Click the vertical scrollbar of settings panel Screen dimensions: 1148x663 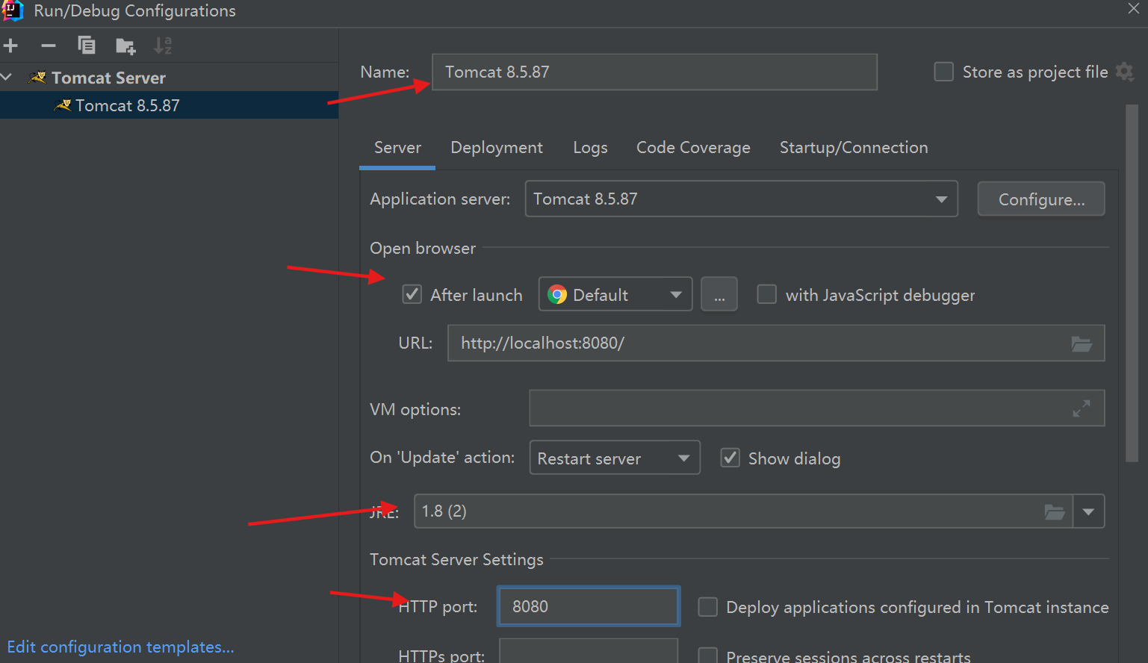tap(1132, 284)
